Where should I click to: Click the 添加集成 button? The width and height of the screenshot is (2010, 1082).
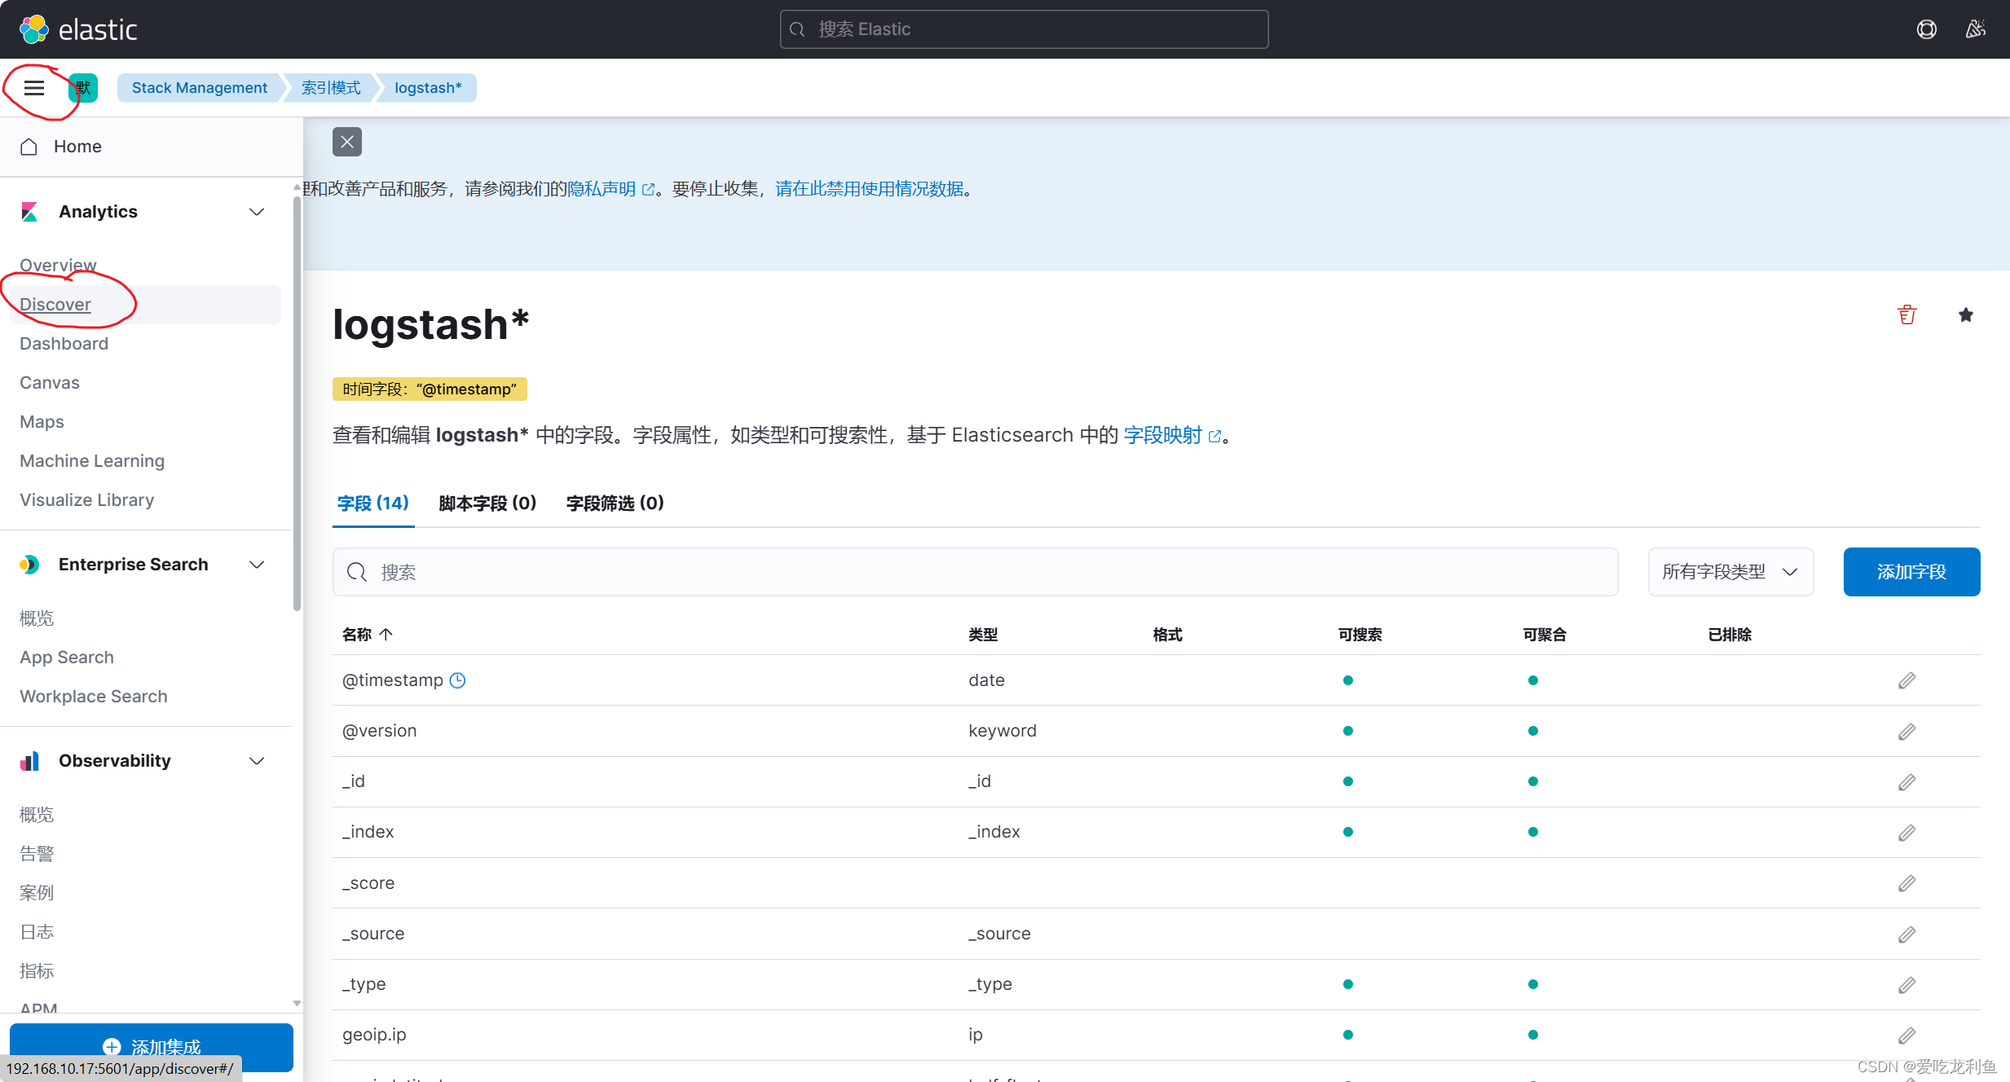coord(152,1047)
